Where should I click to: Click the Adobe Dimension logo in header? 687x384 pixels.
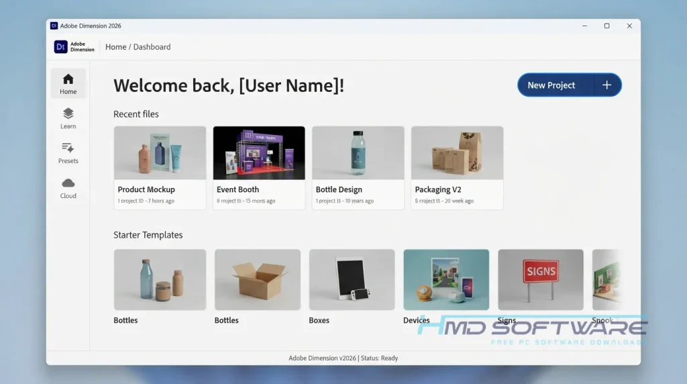click(74, 46)
